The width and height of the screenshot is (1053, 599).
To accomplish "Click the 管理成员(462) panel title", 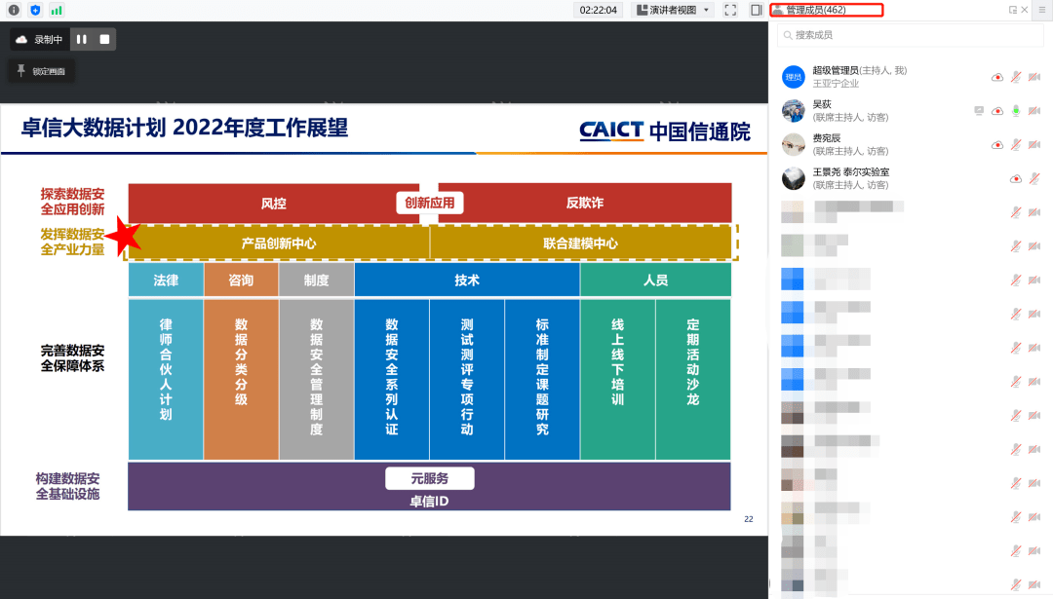I will pyautogui.click(x=816, y=10).
